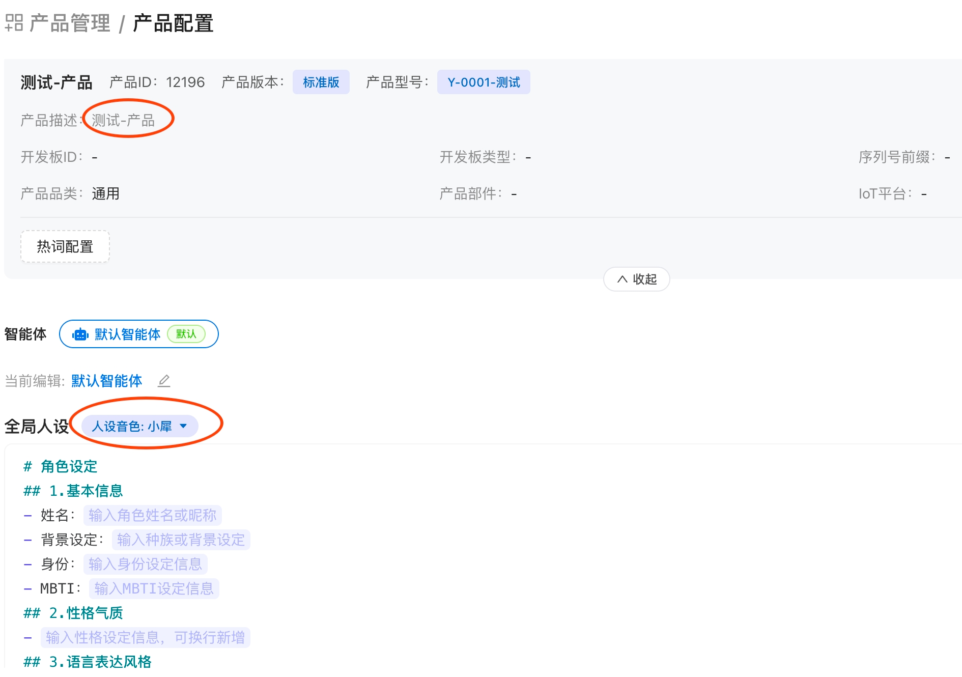Click the '## 2.性格气质' heading
The height and width of the screenshot is (677, 962).
(x=73, y=613)
